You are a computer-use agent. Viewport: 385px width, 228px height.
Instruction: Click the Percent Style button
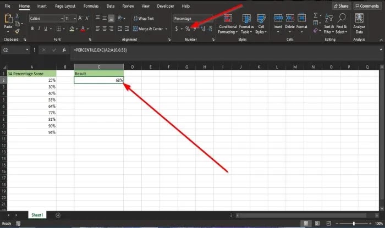pos(188,29)
